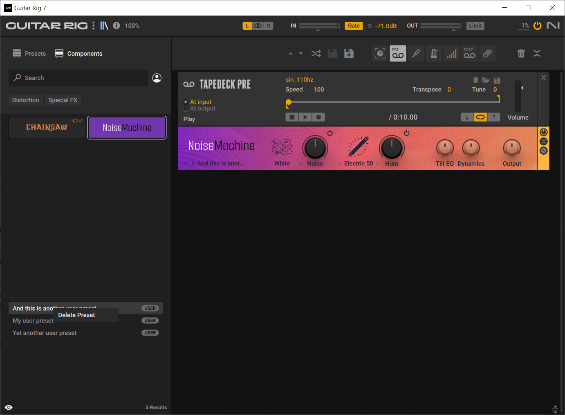Switch to the Presets tab

pyautogui.click(x=29, y=53)
